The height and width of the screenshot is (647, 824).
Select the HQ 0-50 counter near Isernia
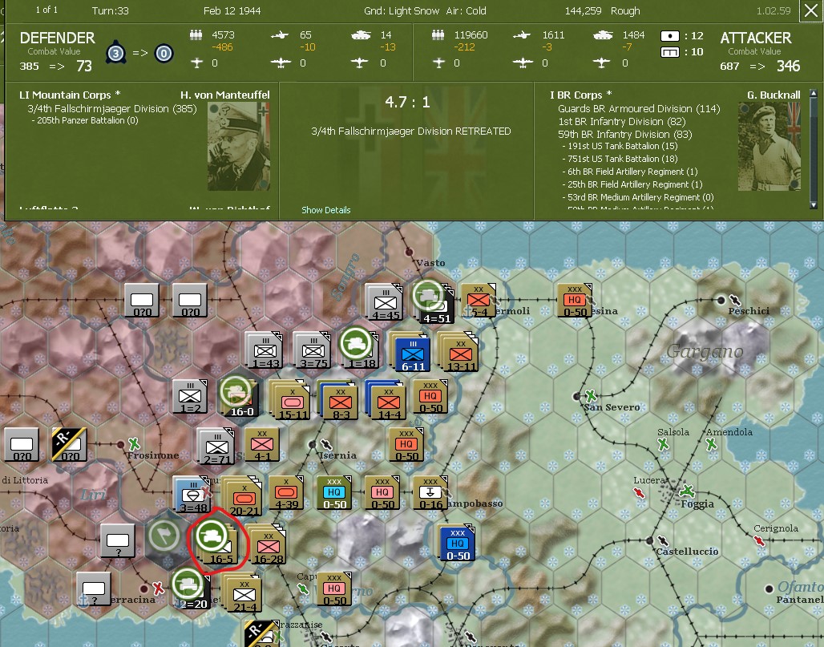coord(406,446)
